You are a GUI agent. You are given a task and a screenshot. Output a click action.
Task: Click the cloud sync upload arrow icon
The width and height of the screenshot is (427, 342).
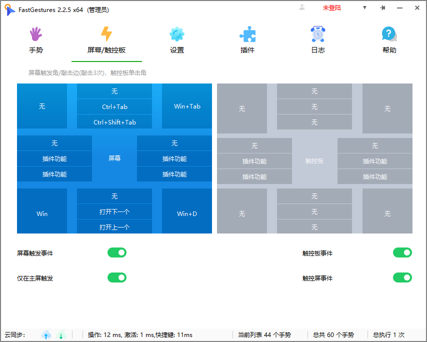tap(46, 335)
